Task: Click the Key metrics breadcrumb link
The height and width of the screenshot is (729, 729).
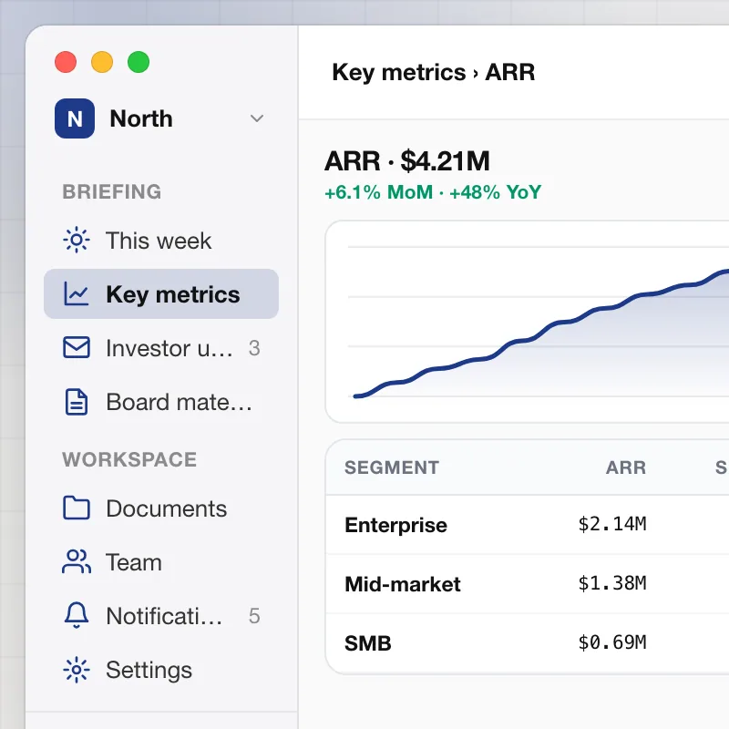Action: 398,73
